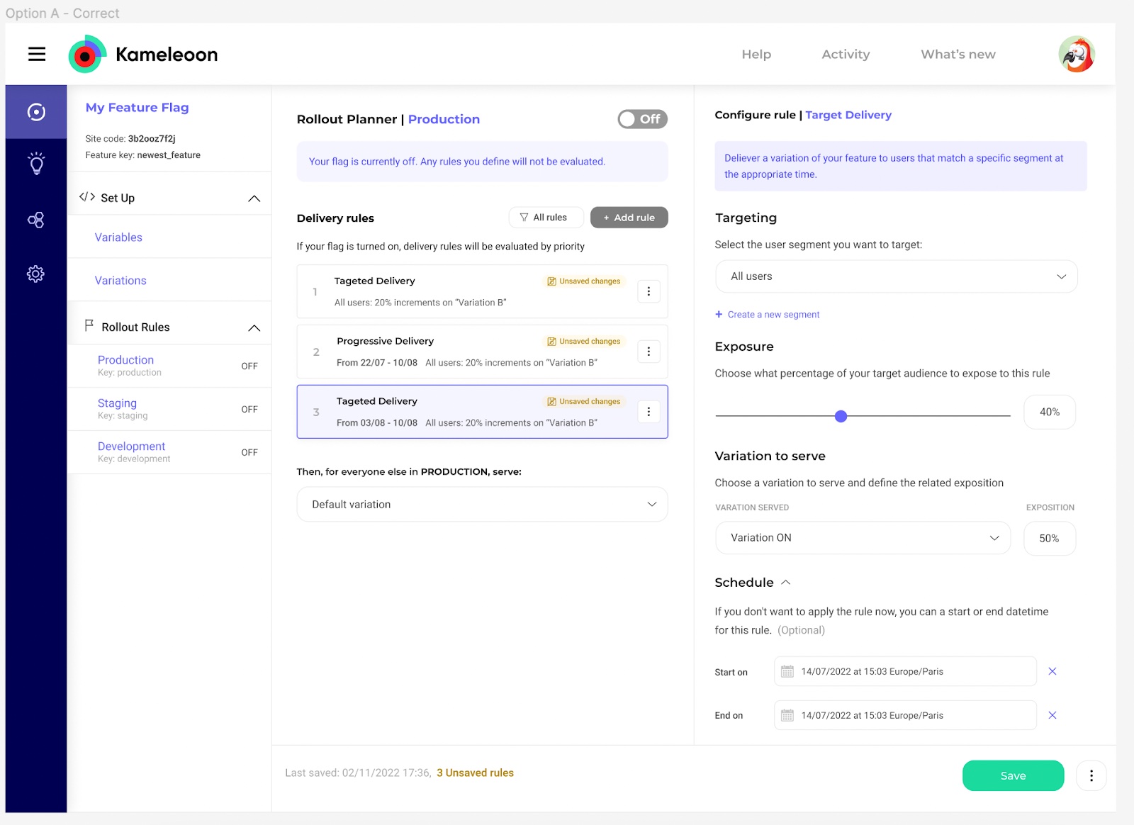Click the site code 3b2ooz7f2j
Image resolution: width=1134 pixels, height=825 pixels.
(152, 139)
